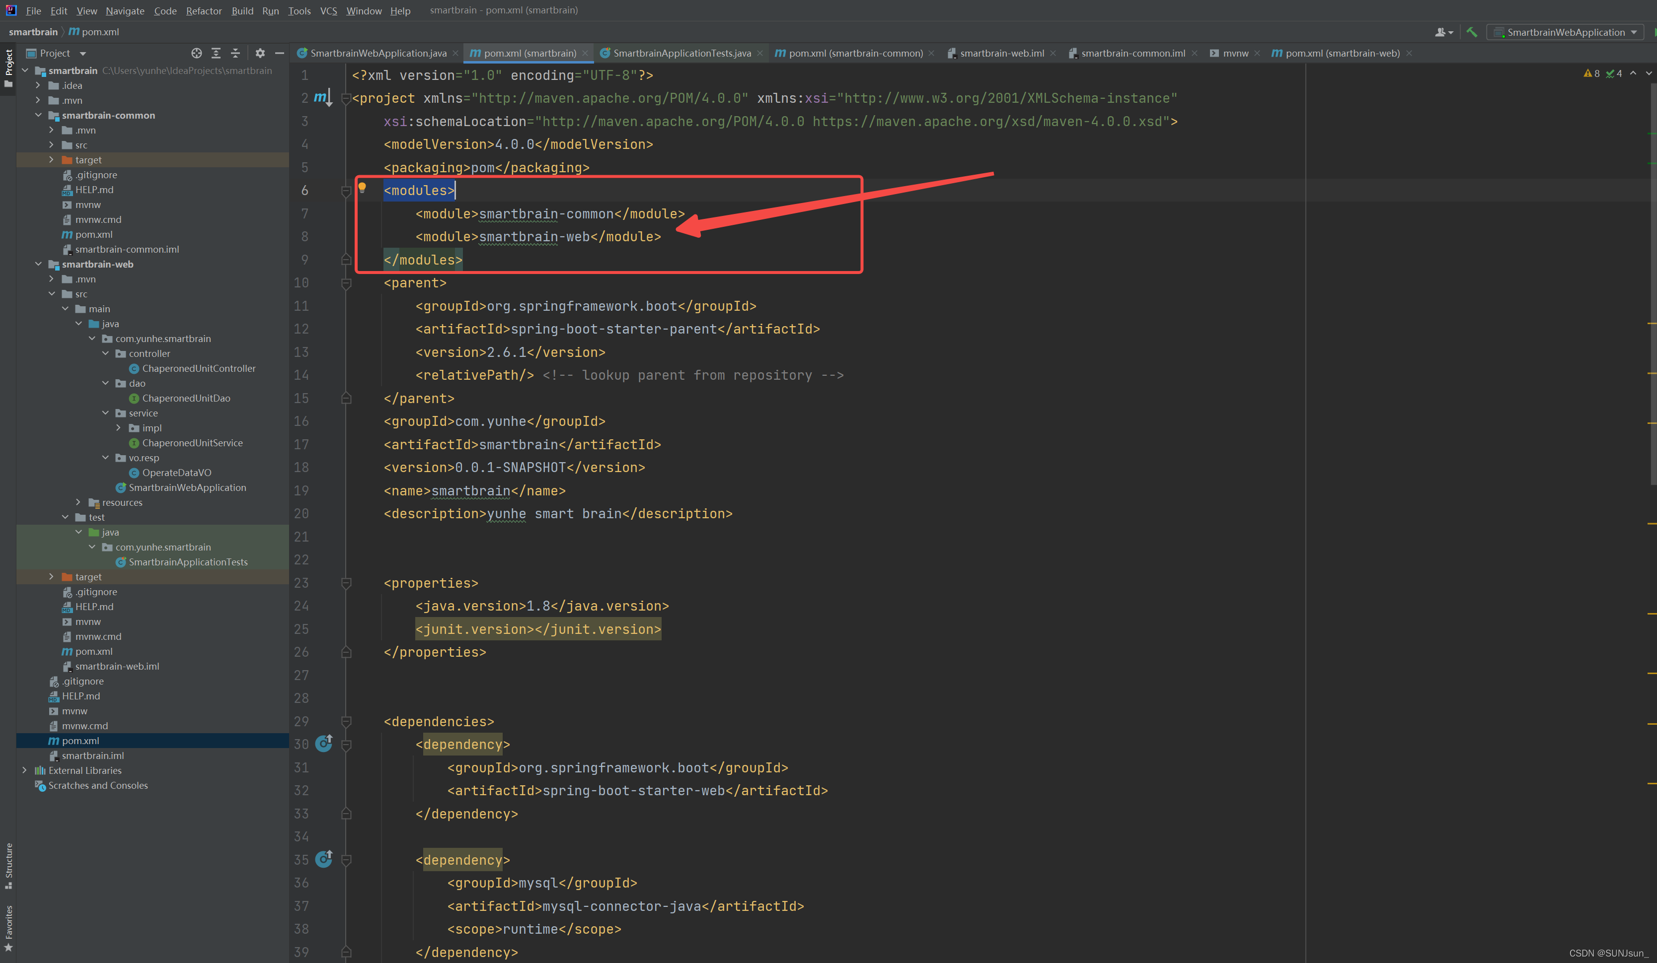Go to next highlighted error arrow
Image resolution: width=1657 pixels, height=963 pixels.
click(x=1649, y=73)
